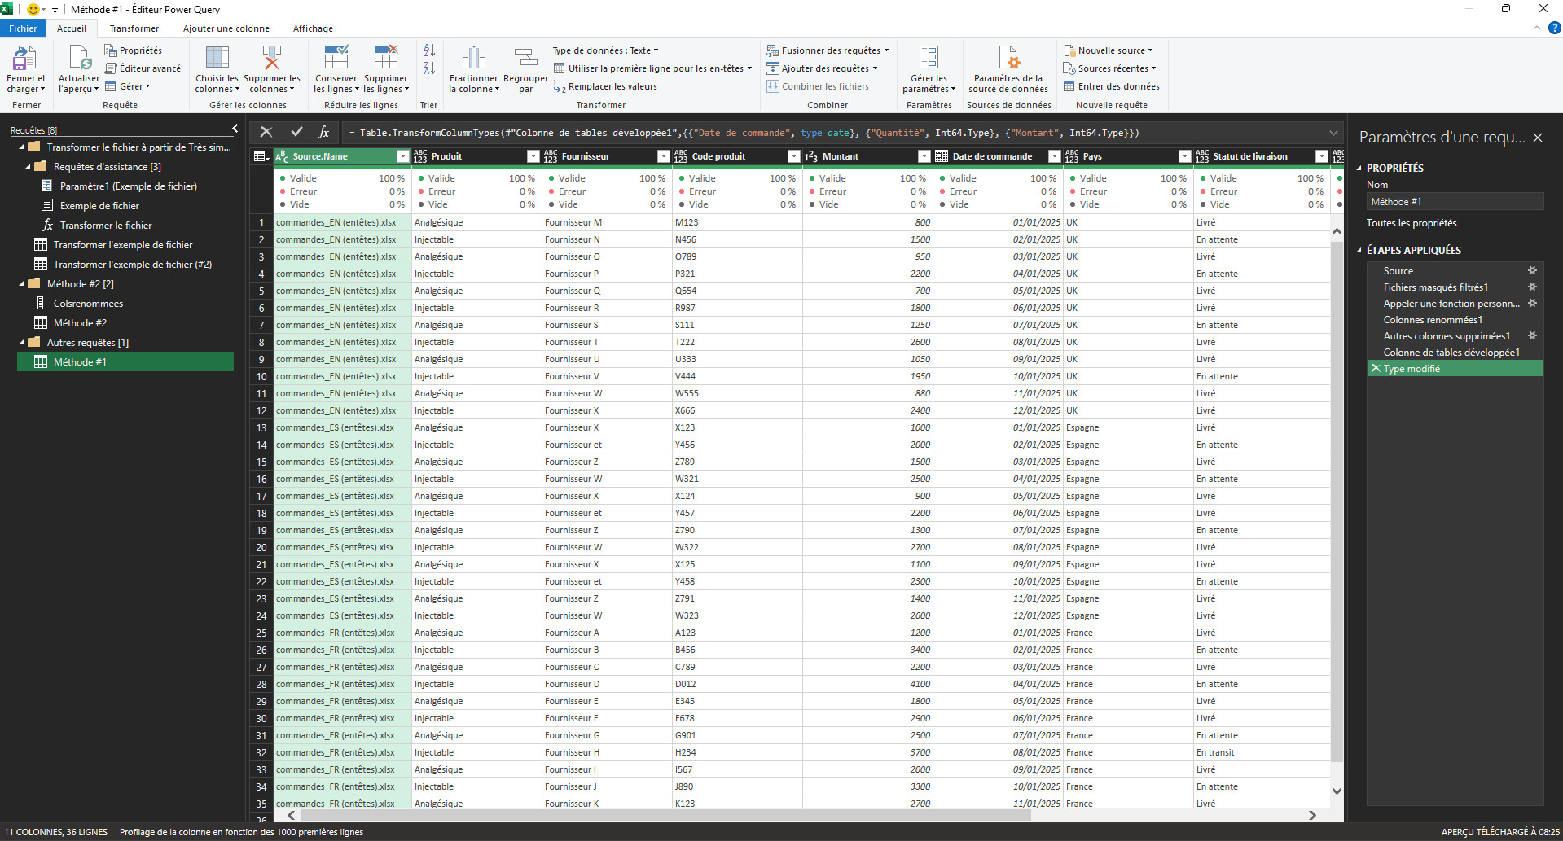This screenshot has height=841, width=1563.
Task: Click the gear icon beside Source step
Action: [1532, 271]
